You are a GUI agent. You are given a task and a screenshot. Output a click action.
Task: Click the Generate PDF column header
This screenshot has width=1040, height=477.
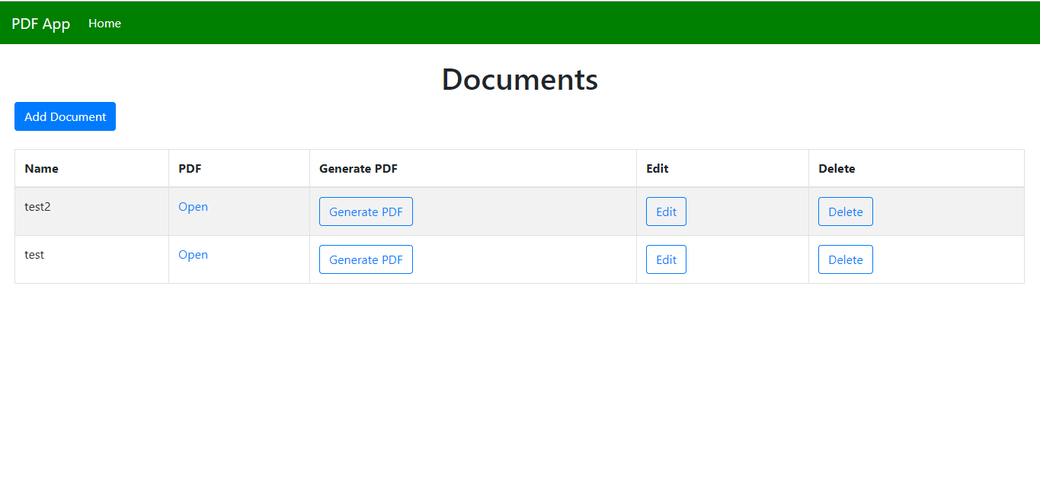point(473,168)
